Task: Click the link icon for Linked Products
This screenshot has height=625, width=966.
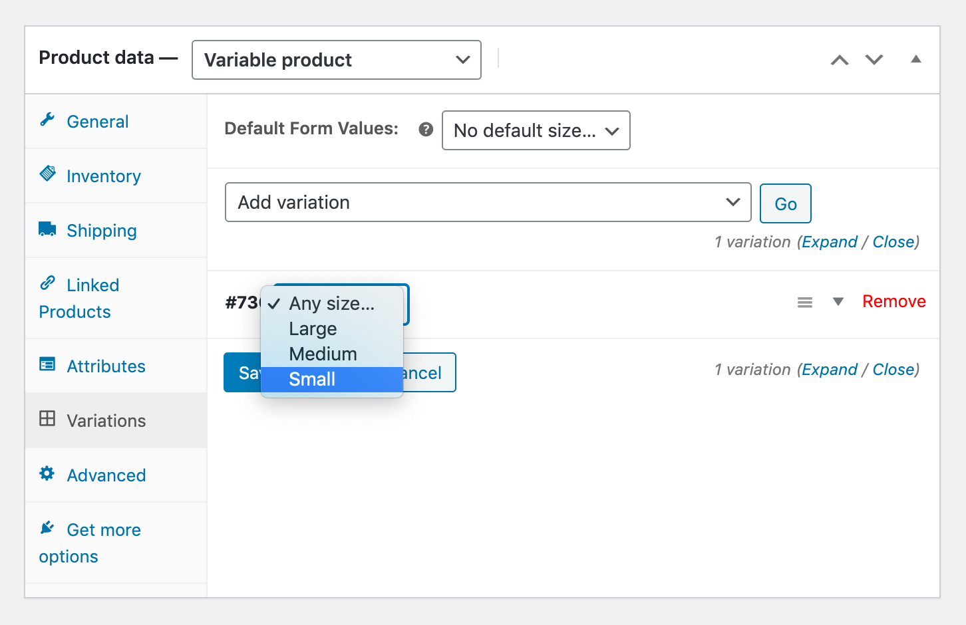Action: (47, 283)
